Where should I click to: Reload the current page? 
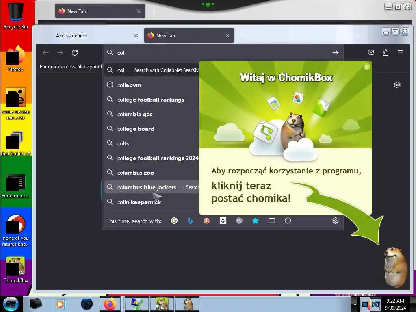point(75,53)
